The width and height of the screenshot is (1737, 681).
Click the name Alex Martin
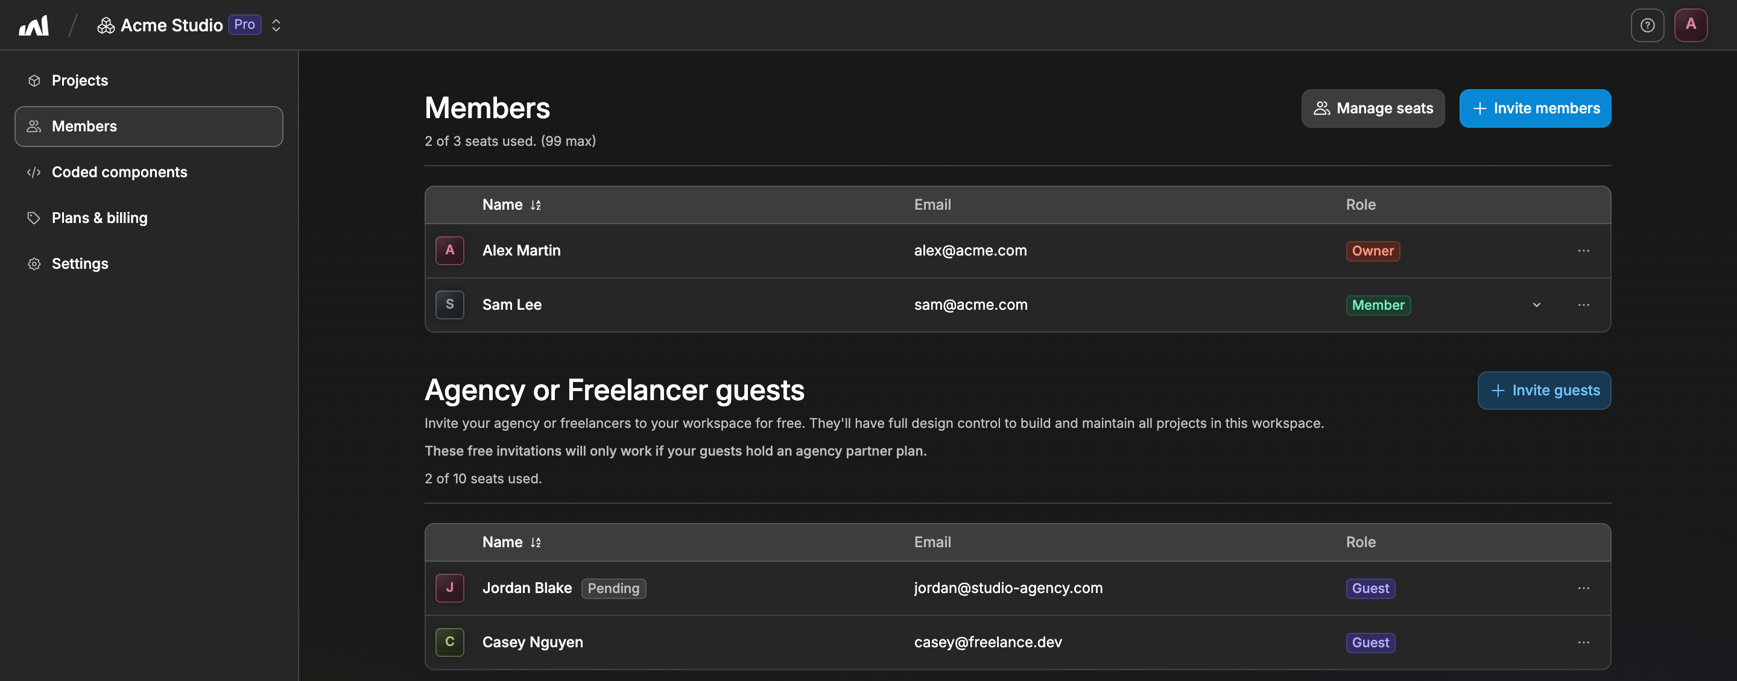point(521,251)
